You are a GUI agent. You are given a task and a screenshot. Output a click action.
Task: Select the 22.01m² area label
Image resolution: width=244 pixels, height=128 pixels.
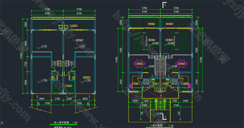point(87,77)
